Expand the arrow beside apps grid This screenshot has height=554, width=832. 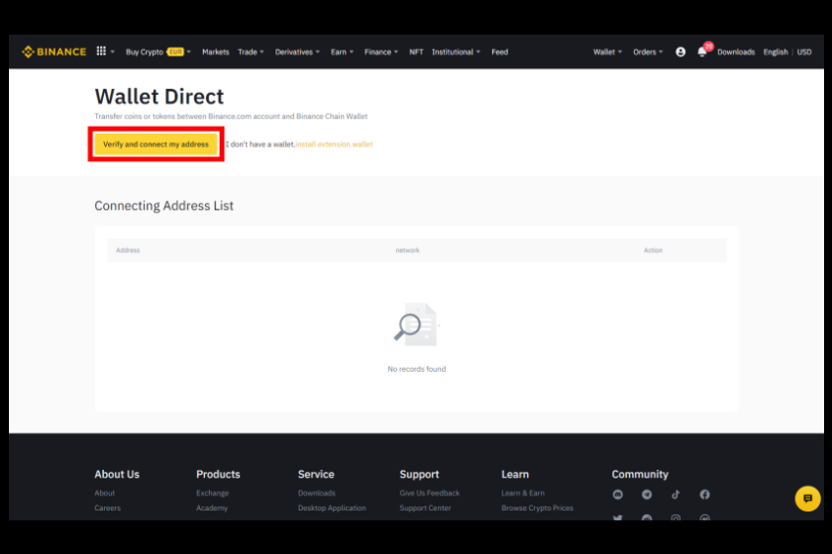113,52
